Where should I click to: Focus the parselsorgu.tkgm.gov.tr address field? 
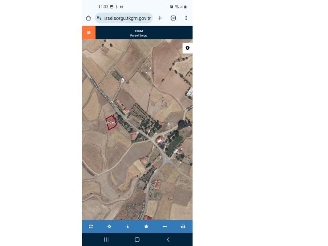pos(124,18)
